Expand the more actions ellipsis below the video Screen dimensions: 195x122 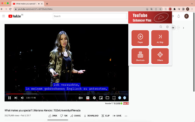[x=126, y=116]
